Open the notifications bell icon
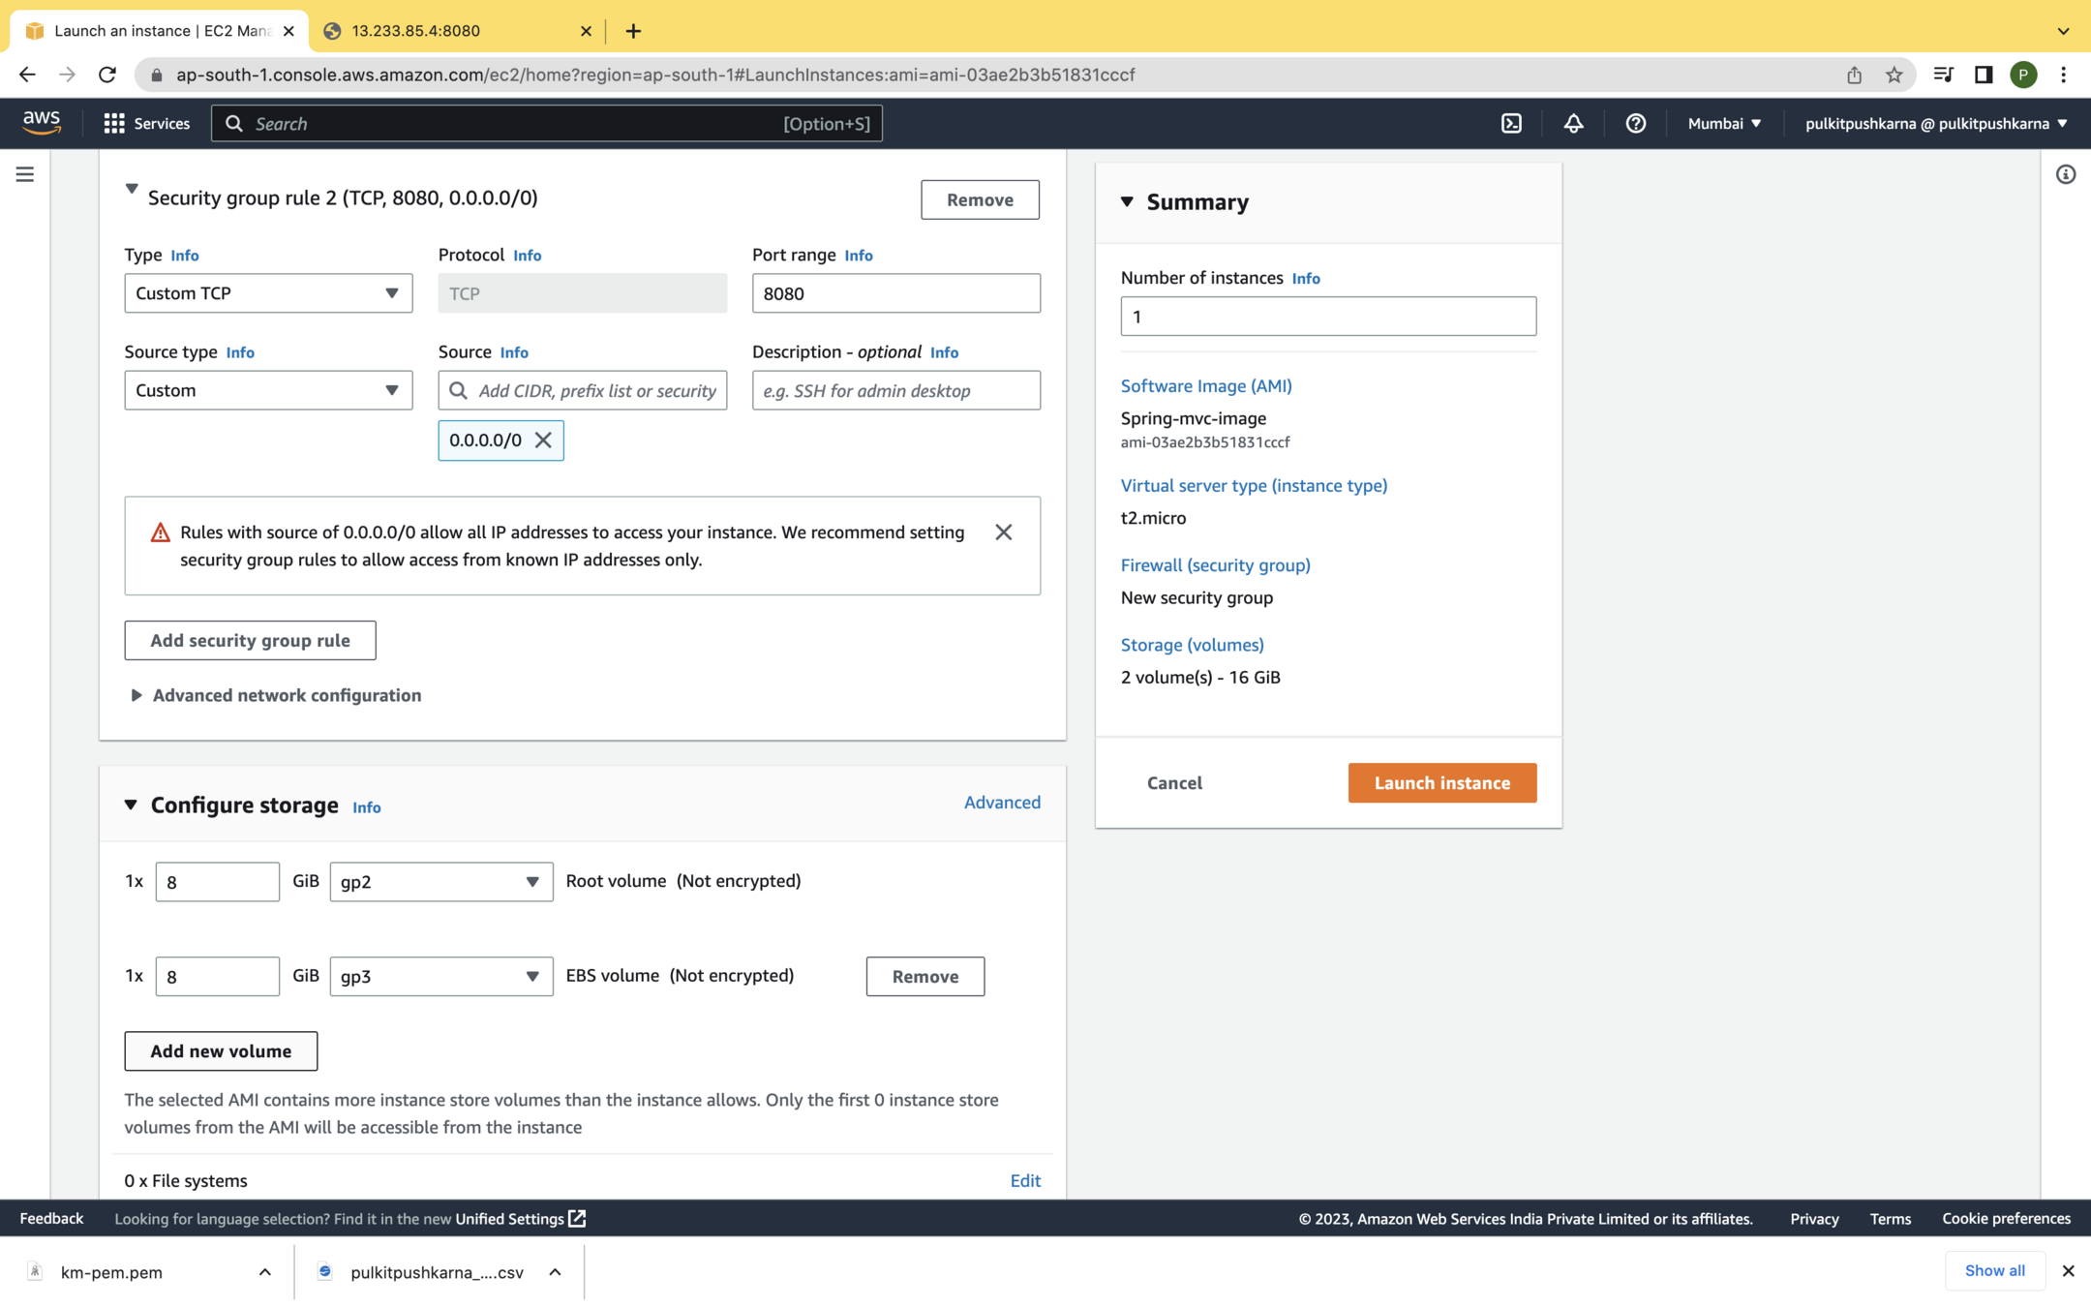Image resolution: width=2091 pixels, height=1307 pixels. point(1573,123)
